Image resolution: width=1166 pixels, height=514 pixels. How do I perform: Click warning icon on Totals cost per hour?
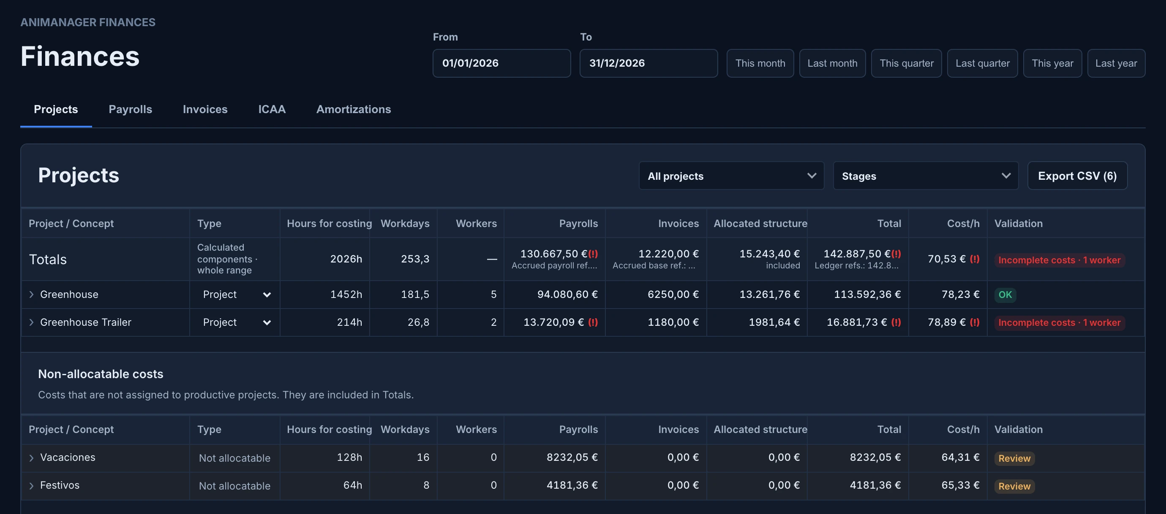coord(975,259)
